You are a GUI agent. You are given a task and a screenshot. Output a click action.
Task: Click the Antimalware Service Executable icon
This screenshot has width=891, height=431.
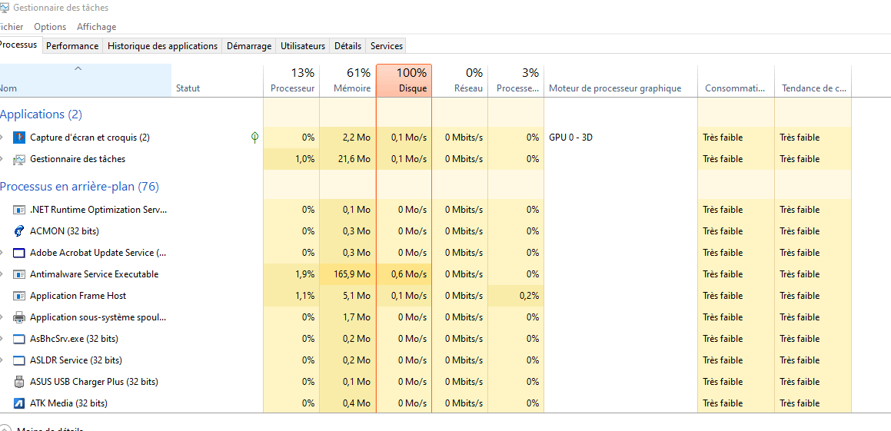coord(19,274)
